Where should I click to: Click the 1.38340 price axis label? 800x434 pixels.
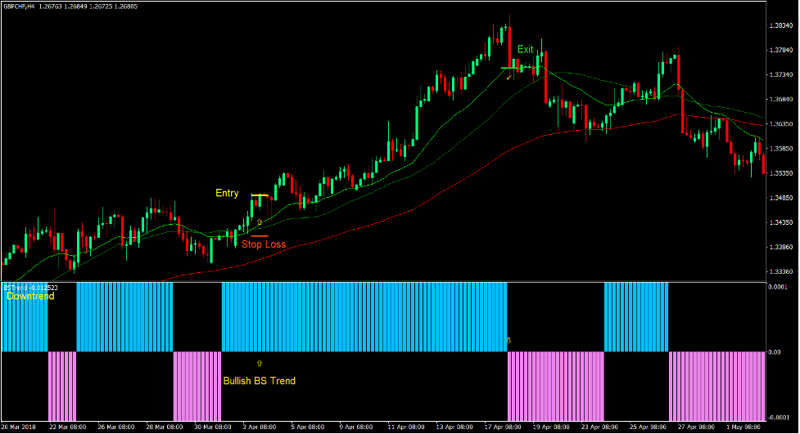coord(780,25)
